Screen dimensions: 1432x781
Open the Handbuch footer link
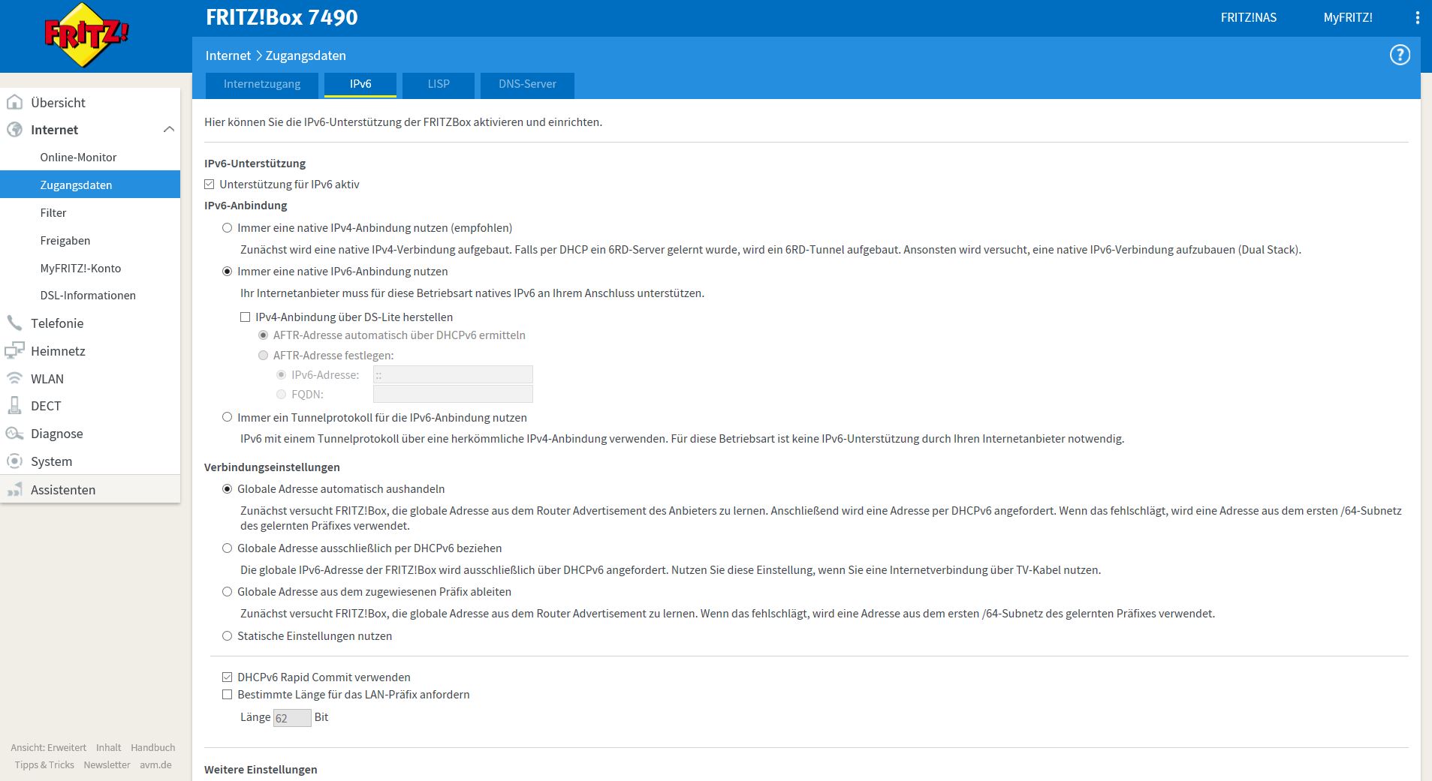click(153, 747)
